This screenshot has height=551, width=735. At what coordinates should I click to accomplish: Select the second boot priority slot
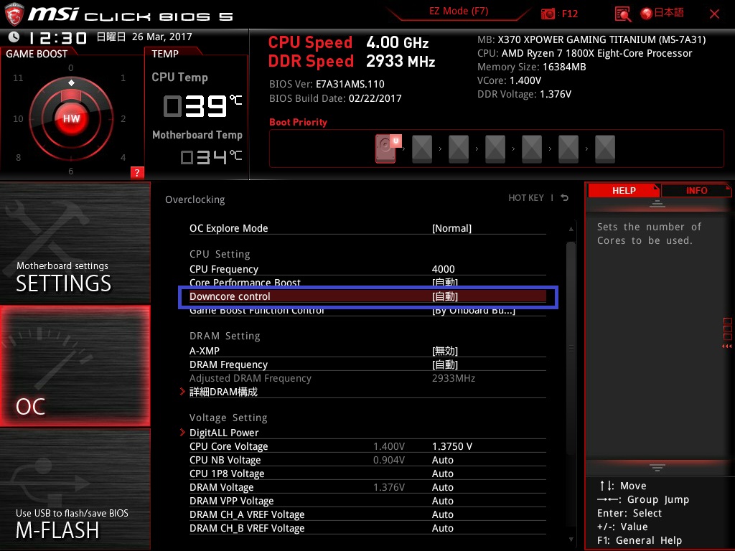tap(422, 149)
